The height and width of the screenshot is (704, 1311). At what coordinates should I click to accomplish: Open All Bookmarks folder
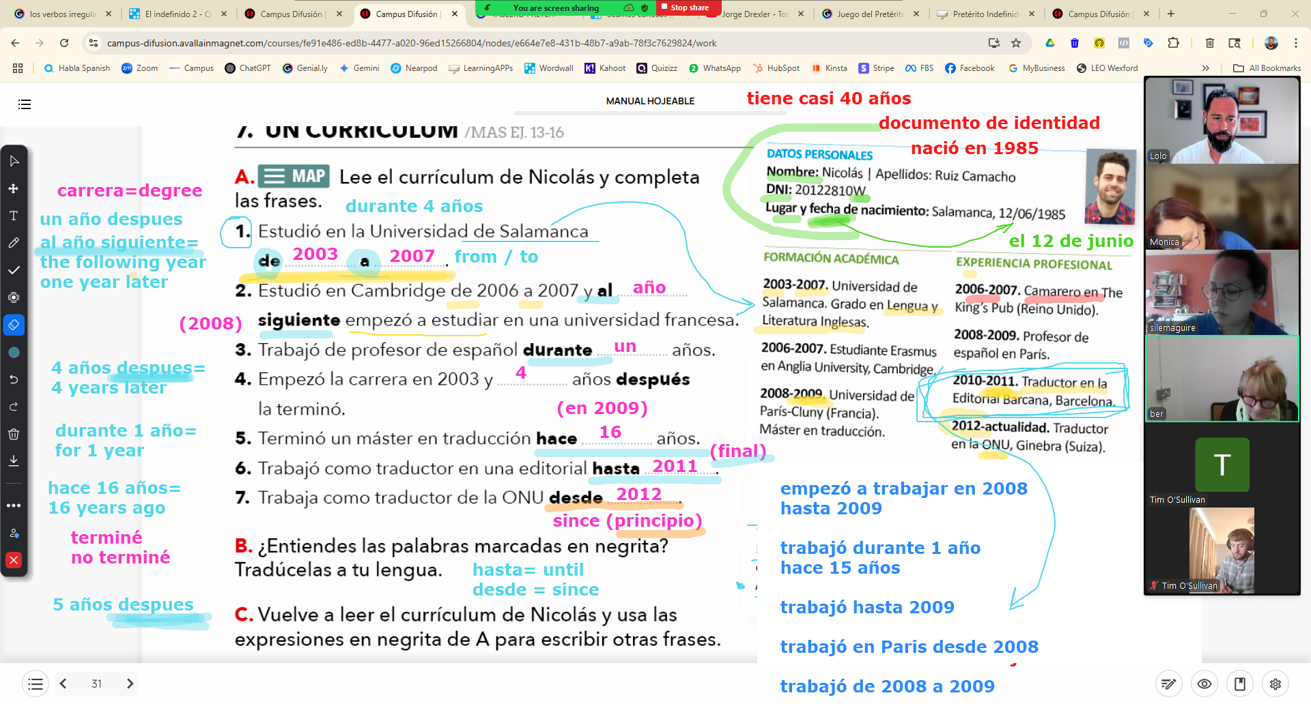[1267, 68]
